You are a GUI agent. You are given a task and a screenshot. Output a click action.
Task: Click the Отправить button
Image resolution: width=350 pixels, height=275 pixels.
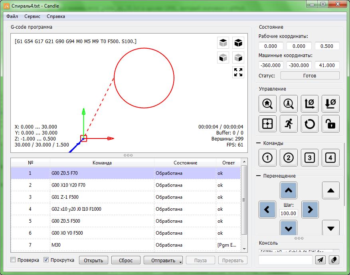coord(163,260)
